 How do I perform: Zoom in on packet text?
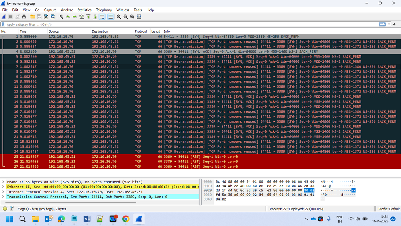119,17
